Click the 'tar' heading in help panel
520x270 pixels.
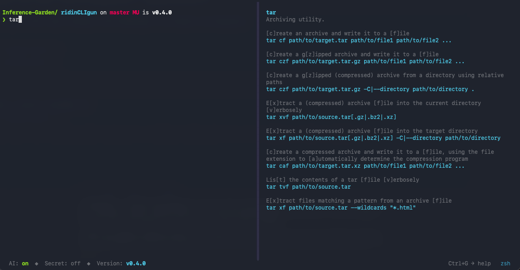click(x=271, y=13)
